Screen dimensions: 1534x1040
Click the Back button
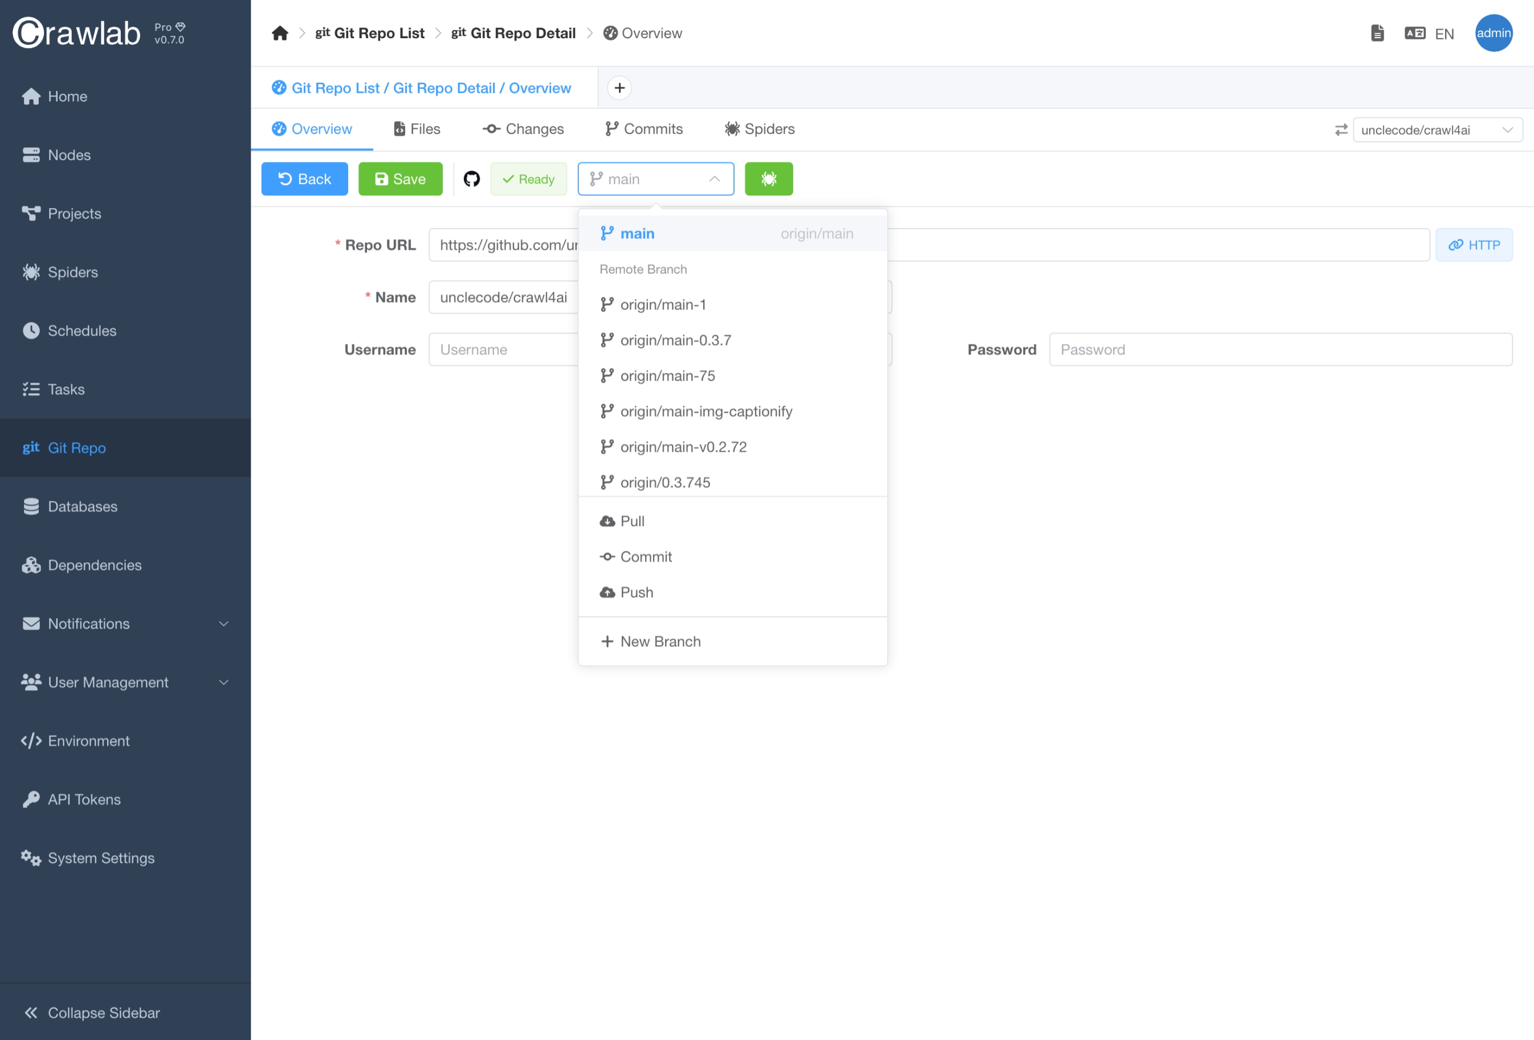coord(304,179)
